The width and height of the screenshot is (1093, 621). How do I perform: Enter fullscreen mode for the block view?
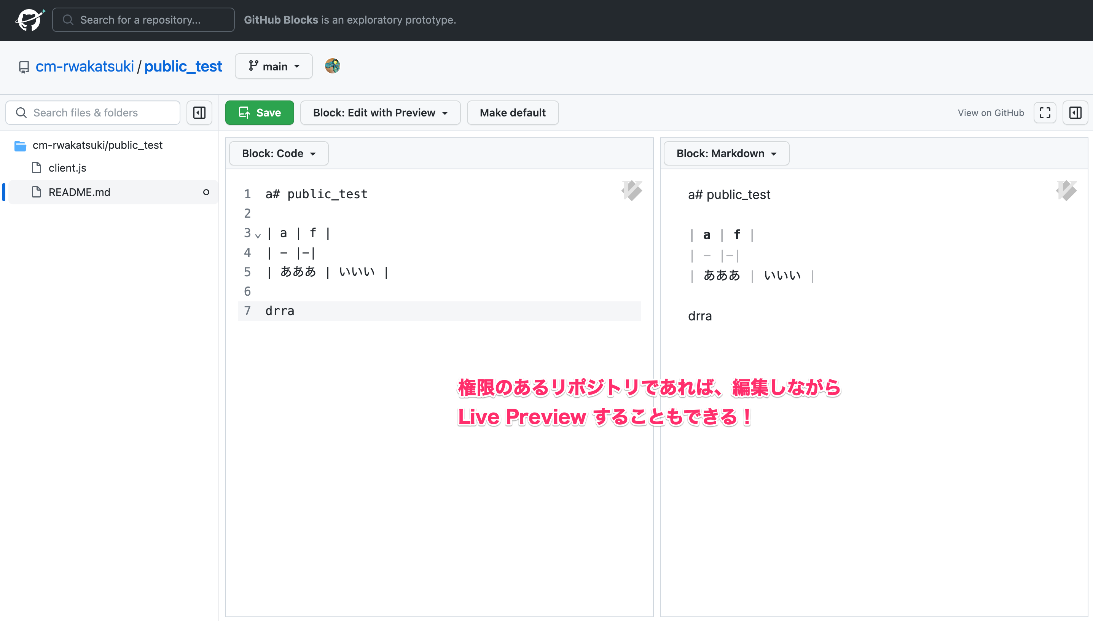click(1045, 113)
